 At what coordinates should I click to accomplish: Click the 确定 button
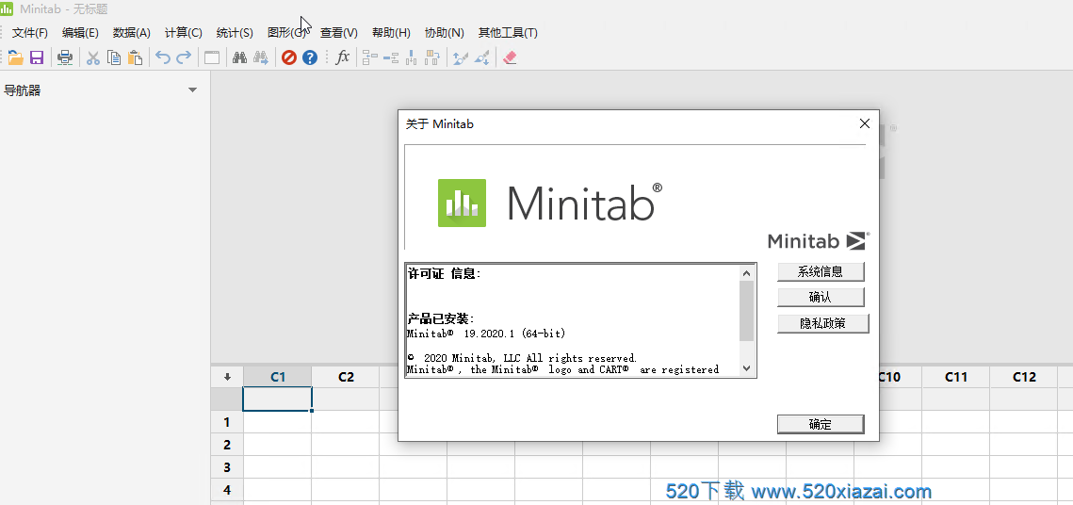821,424
